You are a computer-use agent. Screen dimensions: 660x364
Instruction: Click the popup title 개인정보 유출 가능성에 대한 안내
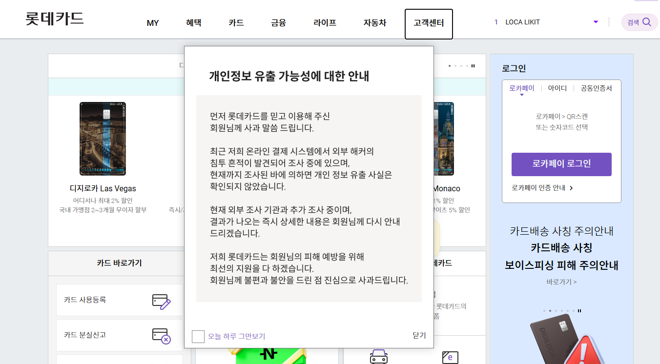tap(289, 76)
